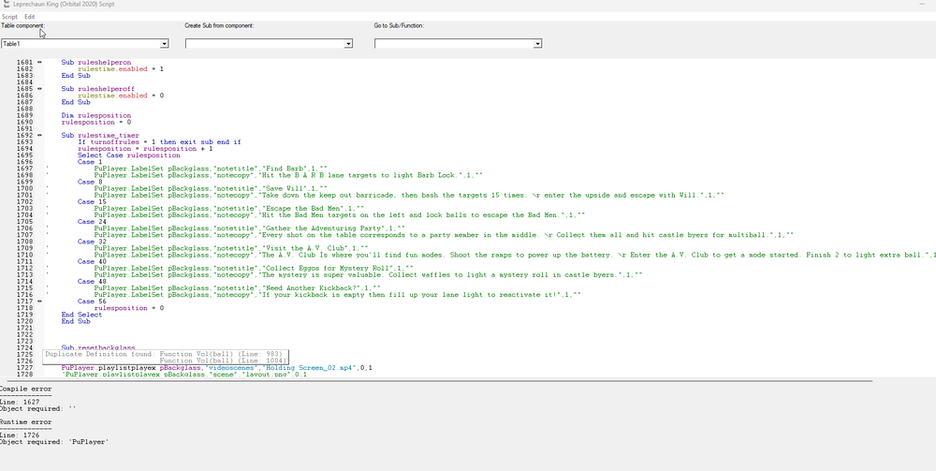Click the 'Case 56' line
The image size is (936, 471).
(92, 302)
